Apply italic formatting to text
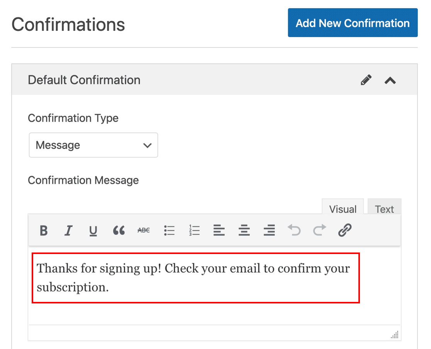The height and width of the screenshot is (349, 431). tap(68, 231)
